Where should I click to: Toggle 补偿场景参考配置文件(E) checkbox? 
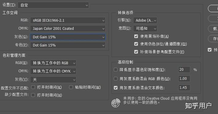[x=136, y=52]
